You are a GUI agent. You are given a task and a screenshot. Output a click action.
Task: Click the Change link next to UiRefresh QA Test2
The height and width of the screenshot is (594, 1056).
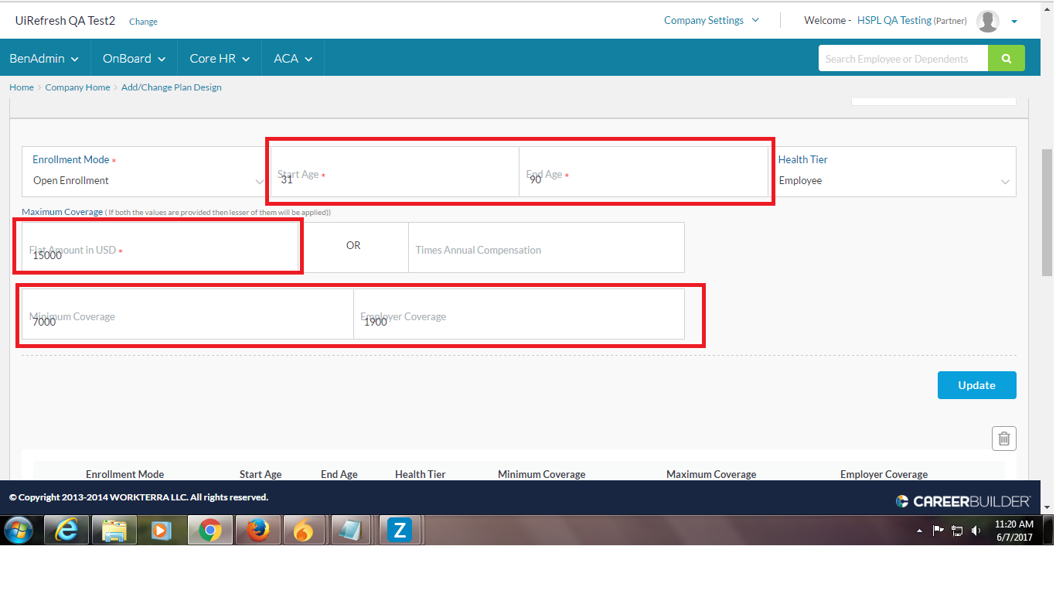pyautogui.click(x=142, y=22)
